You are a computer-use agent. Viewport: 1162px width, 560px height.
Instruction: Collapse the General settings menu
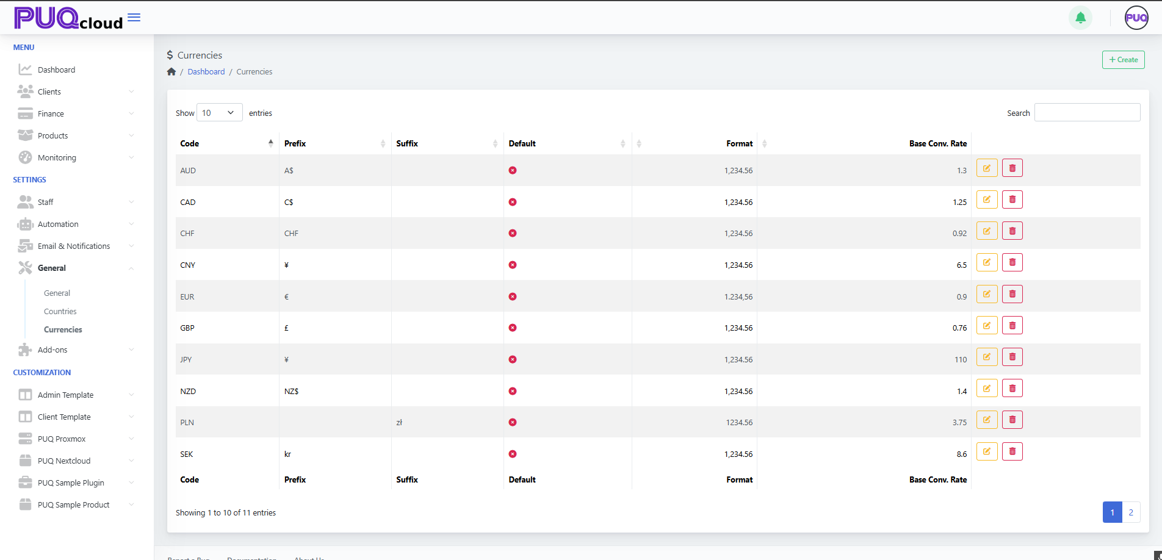pyautogui.click(x=76, y=268)
